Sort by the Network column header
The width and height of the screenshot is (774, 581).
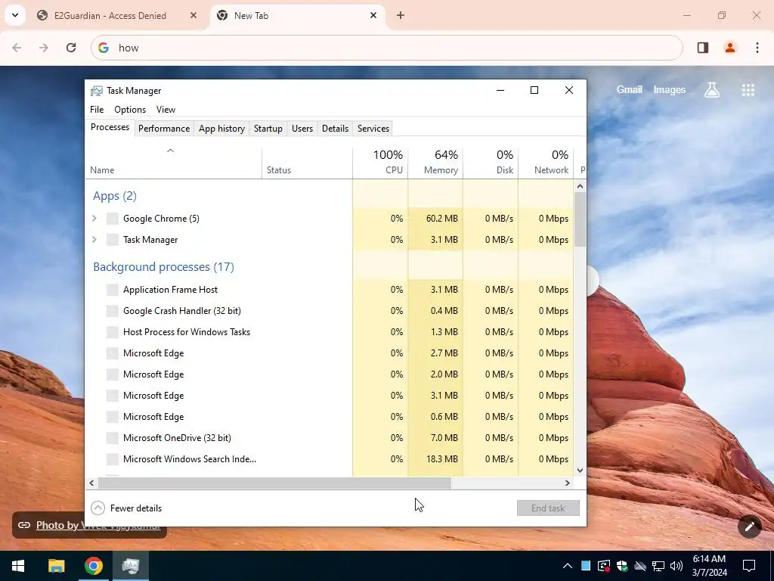pos(546,162)
